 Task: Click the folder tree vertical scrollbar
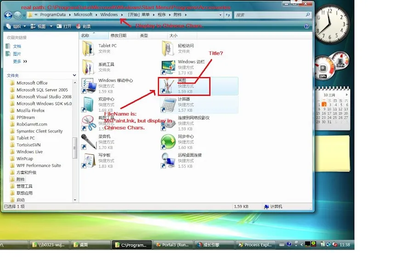coord(75,148)
